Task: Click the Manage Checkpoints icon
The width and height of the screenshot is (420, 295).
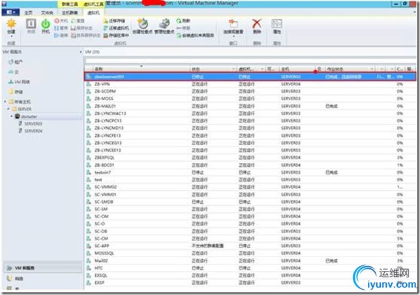Action: tap(164, 24)
